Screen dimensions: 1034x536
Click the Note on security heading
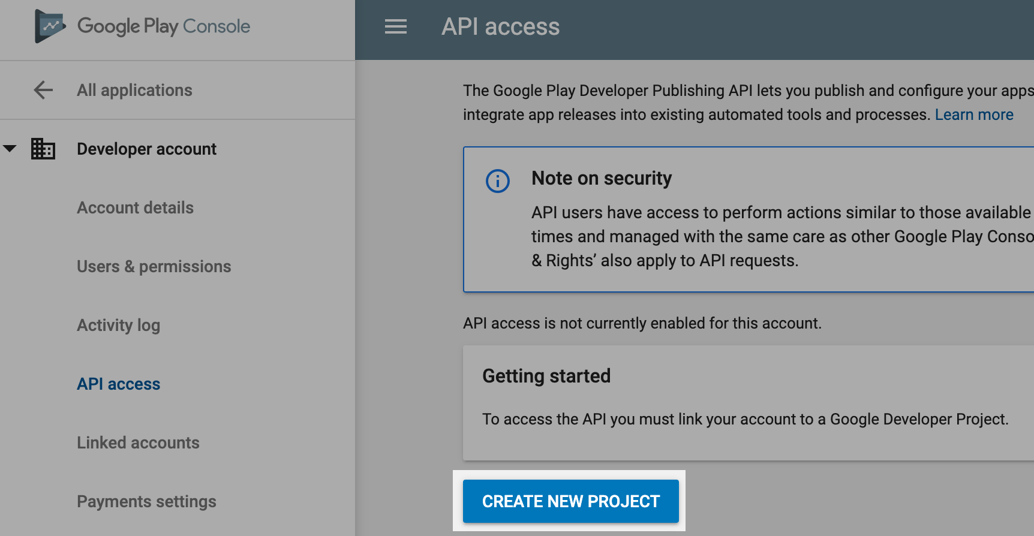(602, 178)
